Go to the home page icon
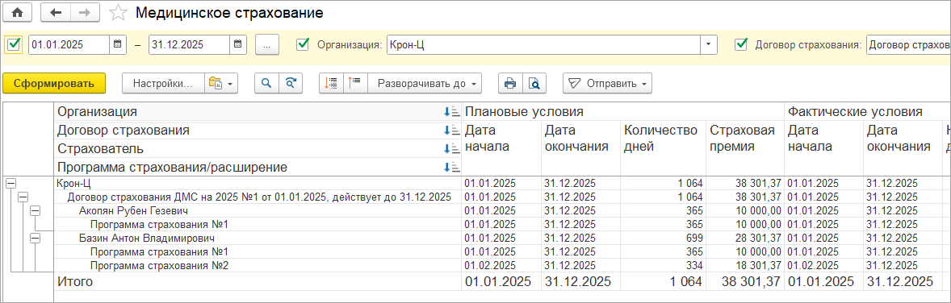951x303 pixels. tap(17, 13)
